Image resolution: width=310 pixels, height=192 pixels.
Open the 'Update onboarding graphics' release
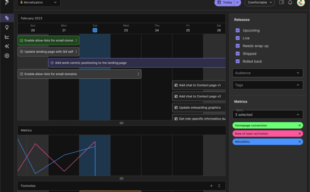199,107
